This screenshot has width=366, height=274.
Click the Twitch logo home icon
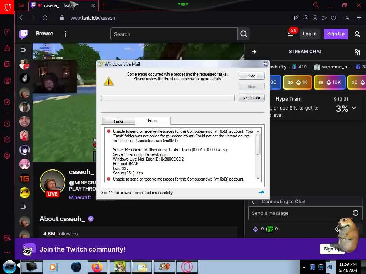tap(24, 34)
